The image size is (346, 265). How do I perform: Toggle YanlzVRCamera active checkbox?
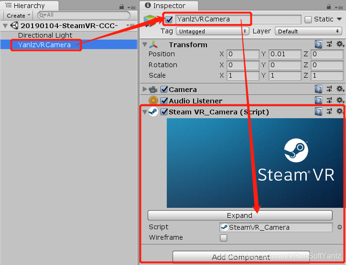pos(169,20)
